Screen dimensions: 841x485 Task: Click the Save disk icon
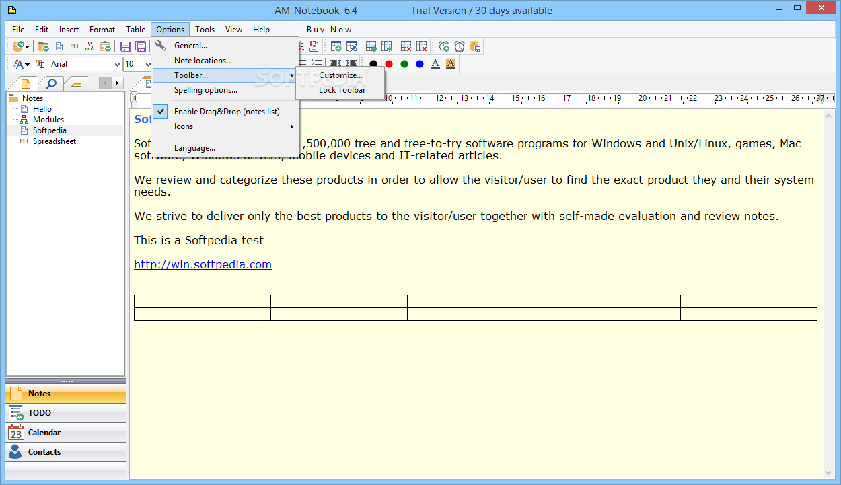pos(125,46)
